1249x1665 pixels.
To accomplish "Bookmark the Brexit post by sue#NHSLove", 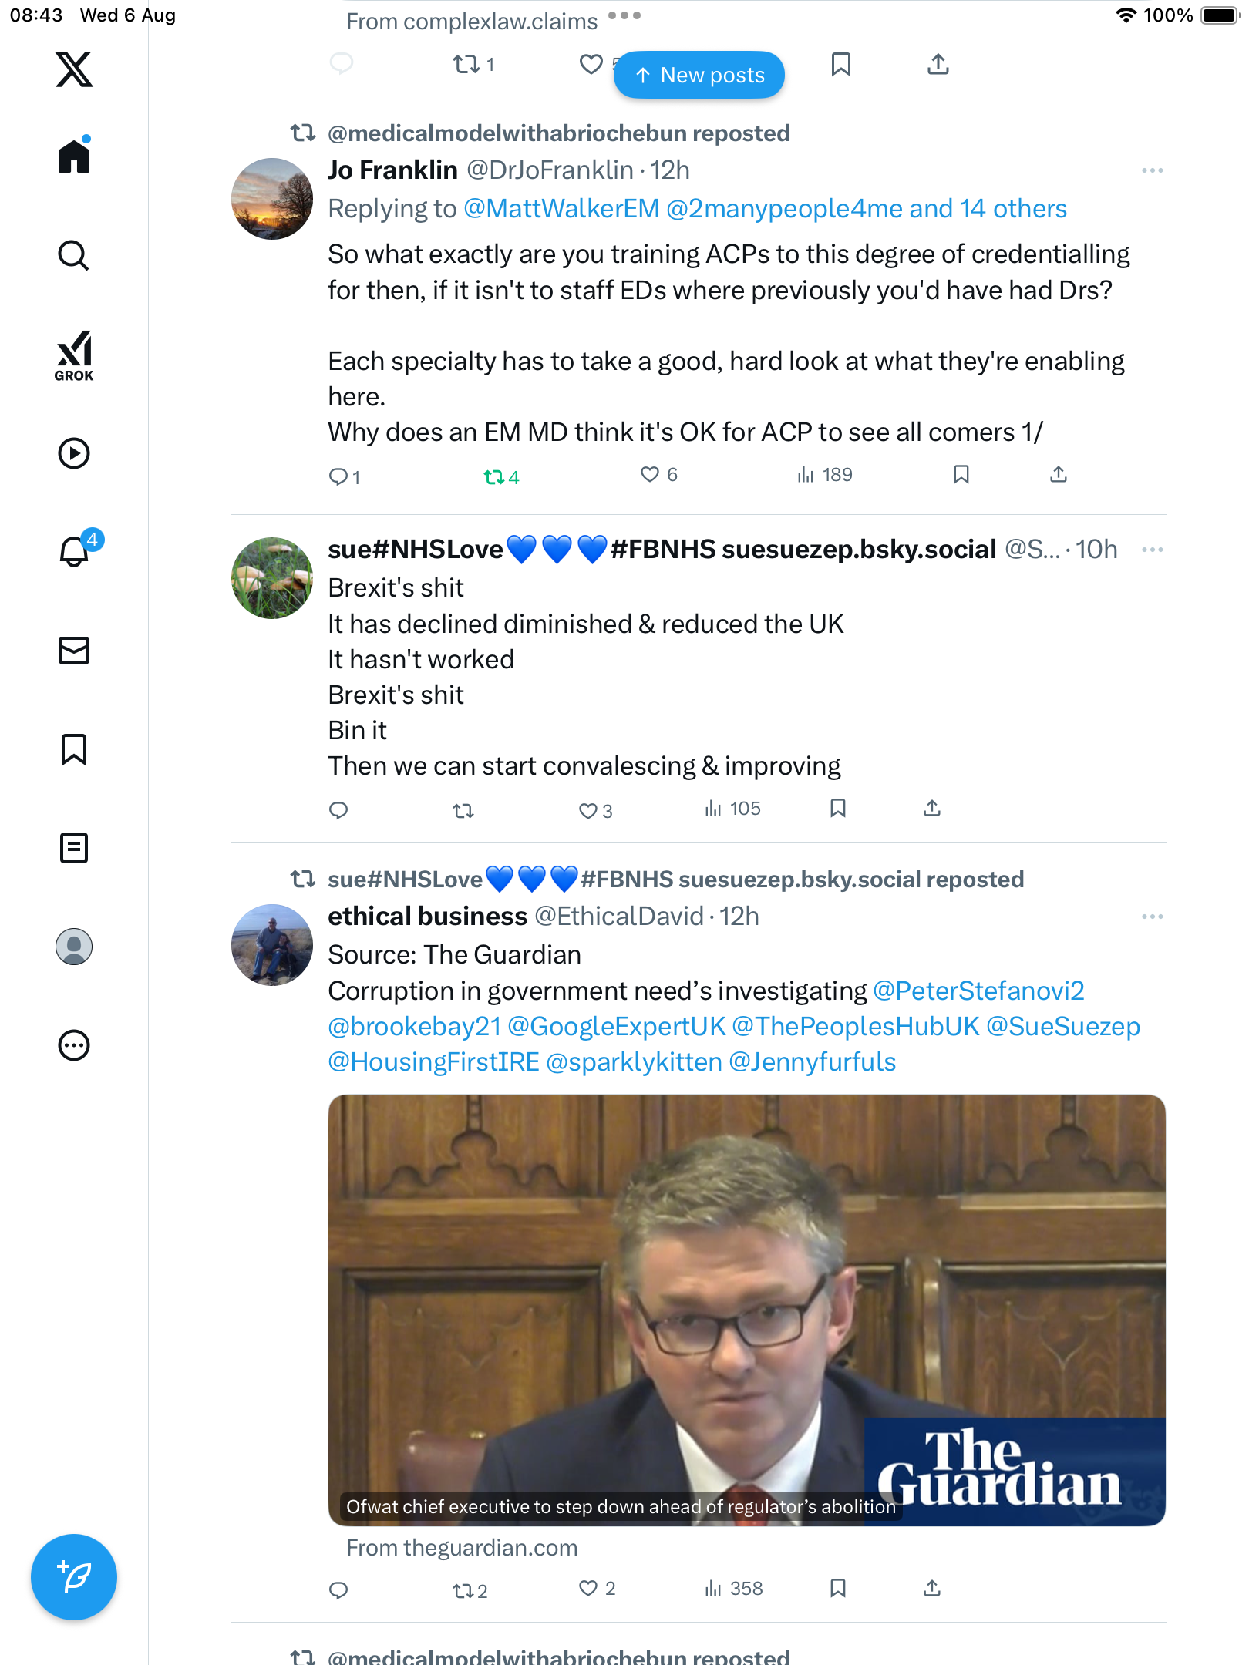I will point(838,809).
